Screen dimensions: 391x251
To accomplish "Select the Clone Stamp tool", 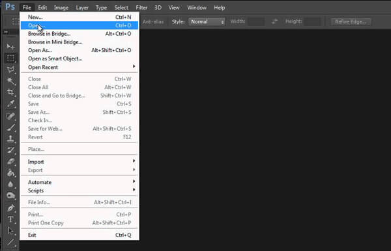I will 10,139.
